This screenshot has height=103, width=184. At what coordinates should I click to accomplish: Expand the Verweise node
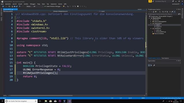[x=151, y=20]
